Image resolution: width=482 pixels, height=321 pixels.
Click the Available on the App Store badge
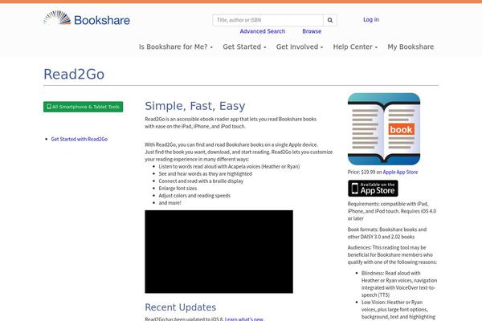tap(373, 189)
